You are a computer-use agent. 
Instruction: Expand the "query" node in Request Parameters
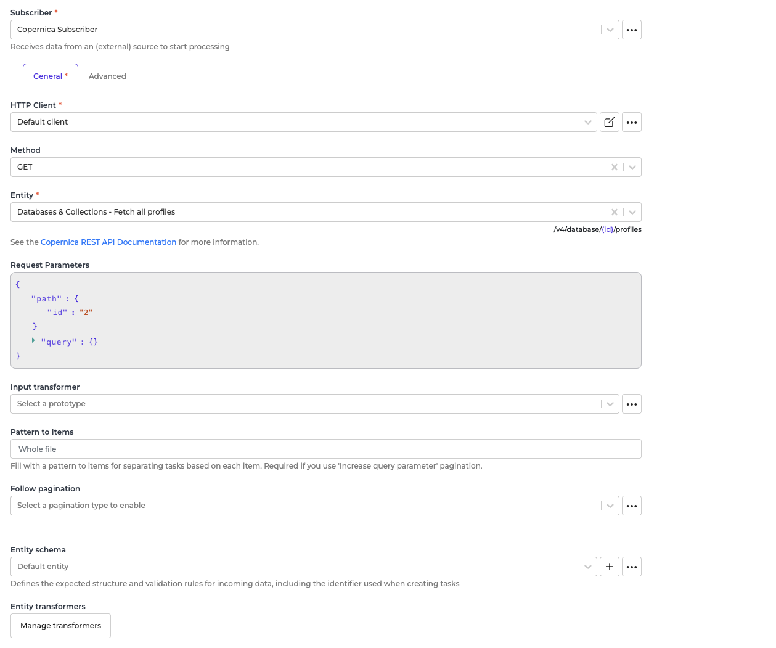tap(33, 340)
